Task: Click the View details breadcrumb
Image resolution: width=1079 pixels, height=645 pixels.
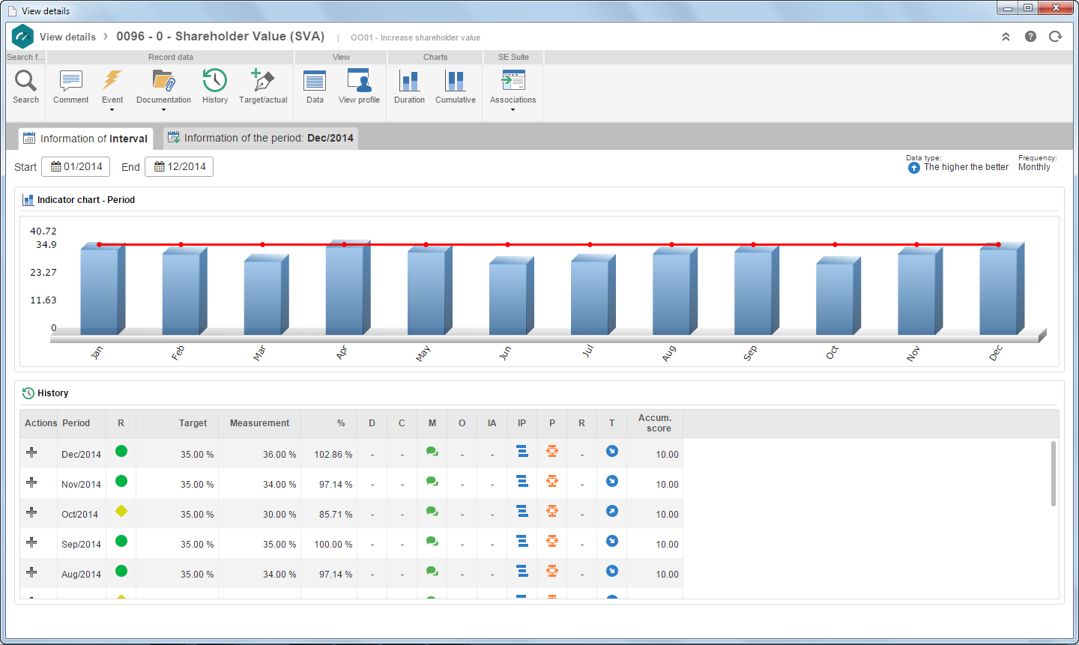Action: (67, 37)
